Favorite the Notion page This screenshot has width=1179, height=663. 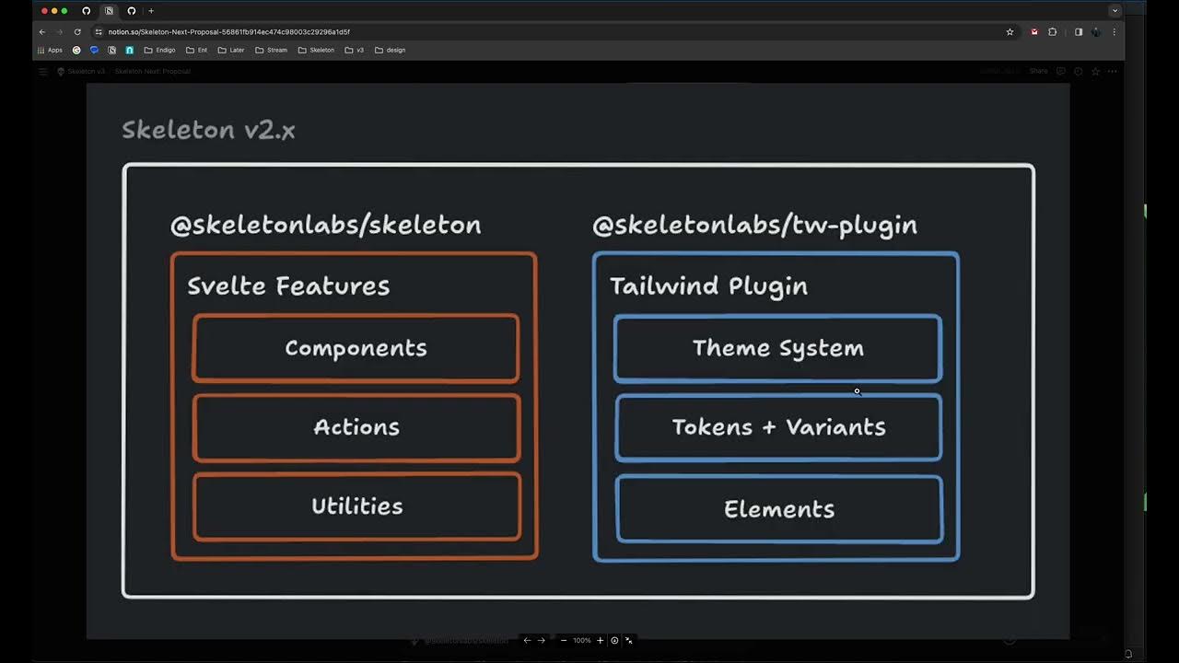1095,71
